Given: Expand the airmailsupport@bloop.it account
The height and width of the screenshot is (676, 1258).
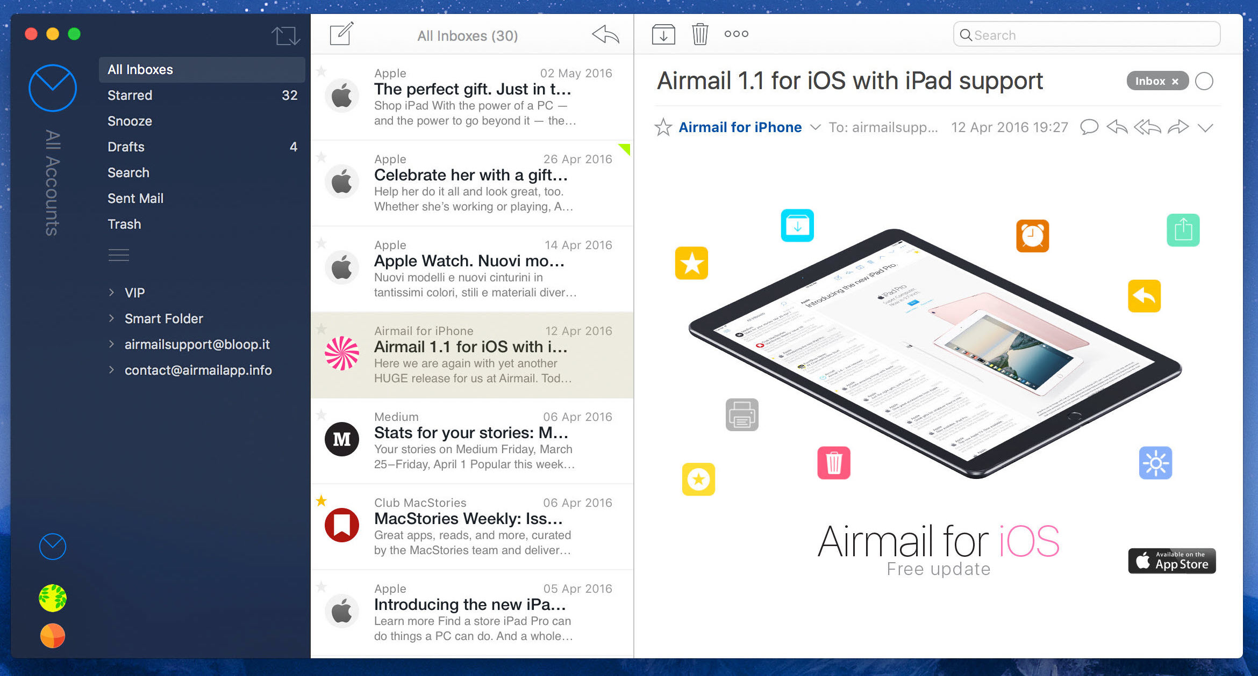Looking at the screenshot, I should 112,345.
